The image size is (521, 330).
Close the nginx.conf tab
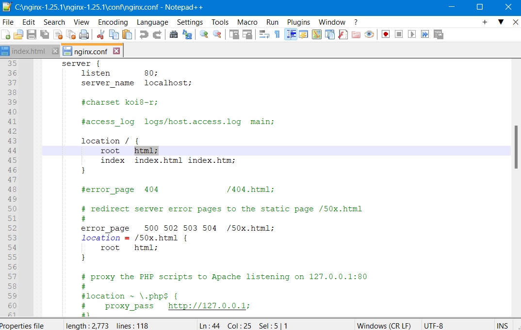click(x=115, y=50)
